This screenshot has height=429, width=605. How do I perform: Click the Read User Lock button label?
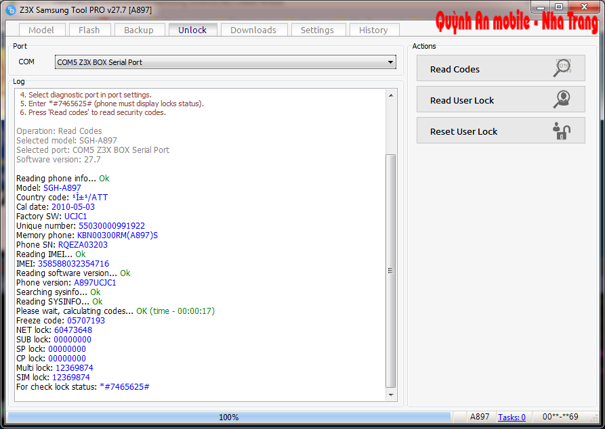point(462,101)
